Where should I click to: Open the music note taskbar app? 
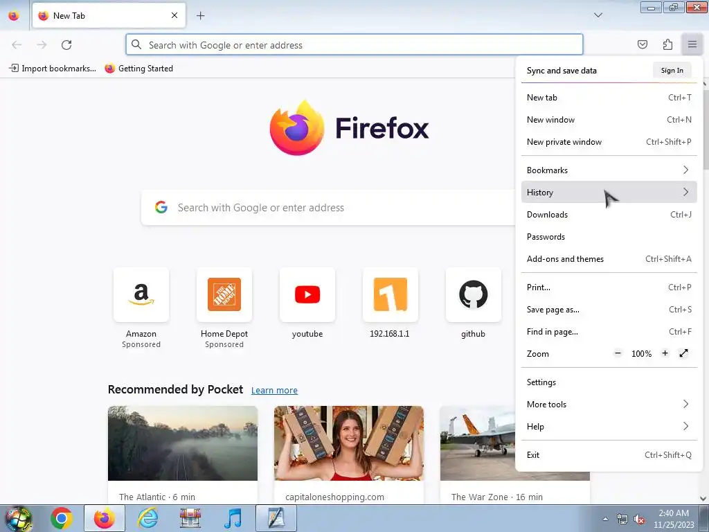pos(233,518)
